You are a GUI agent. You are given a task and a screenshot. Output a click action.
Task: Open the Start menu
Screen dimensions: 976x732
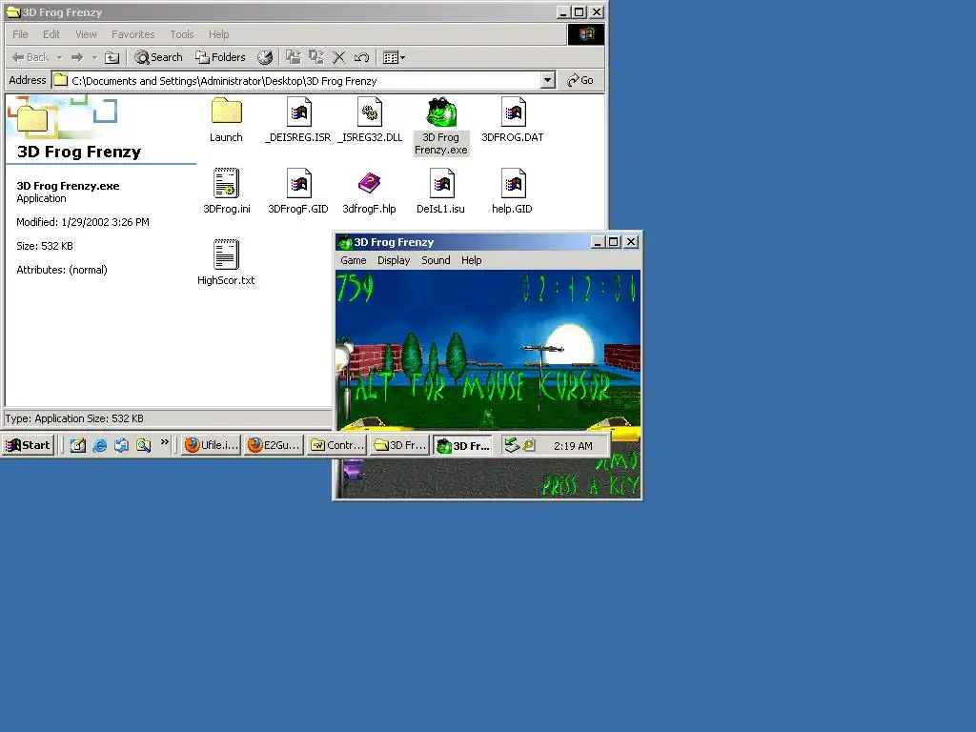(x=28, y=445)
